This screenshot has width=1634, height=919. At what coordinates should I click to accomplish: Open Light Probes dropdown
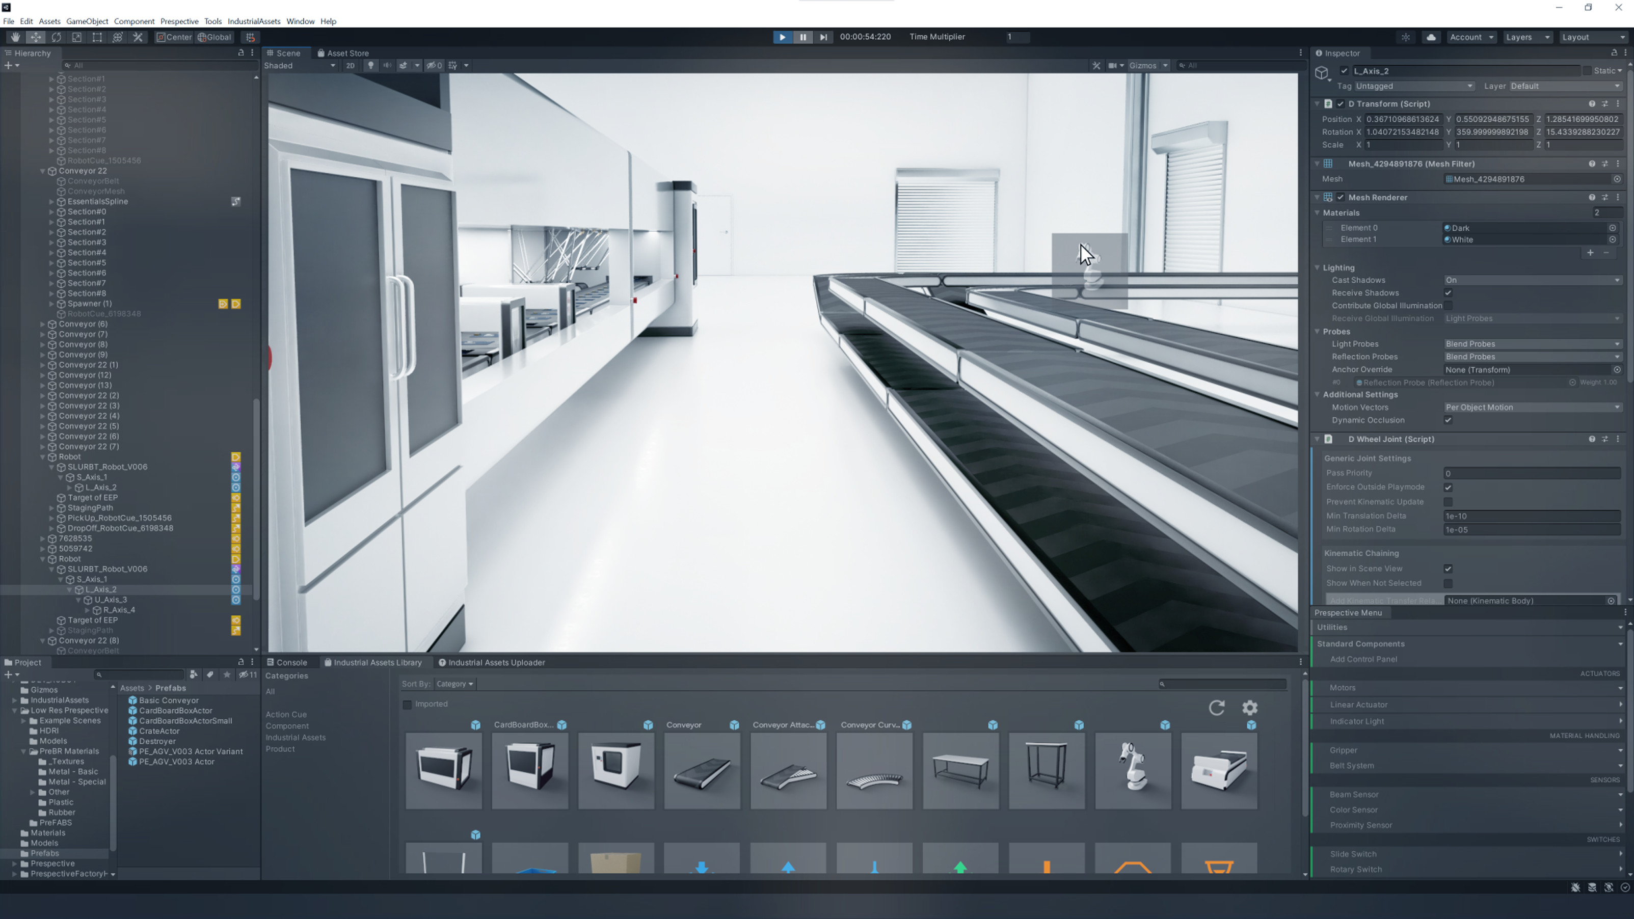pos(1533,344)
